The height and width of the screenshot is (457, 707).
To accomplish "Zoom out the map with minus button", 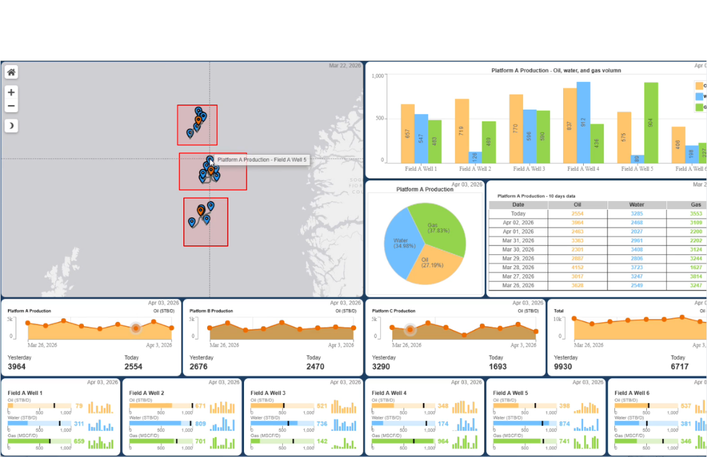I will pos(11,106).
